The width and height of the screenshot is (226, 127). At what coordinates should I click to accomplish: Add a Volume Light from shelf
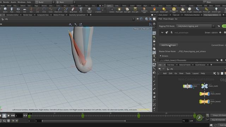click(x=154, y=10)
